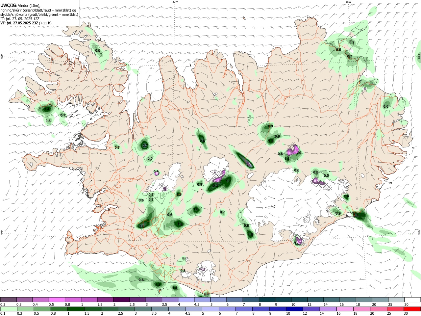The height and width of the screenshot is (316, 421).
Task: Click the '2.3' precipitation value near the central glacier
Action: (x=215, y=186)
